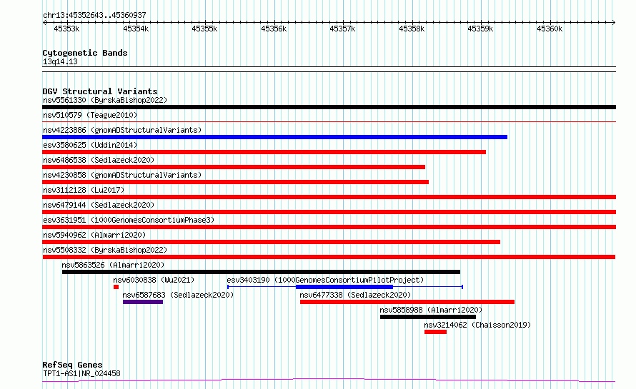Open esv3403190 (1000GenomesConsortiumPilotProject) label

[x=325, y=280]
